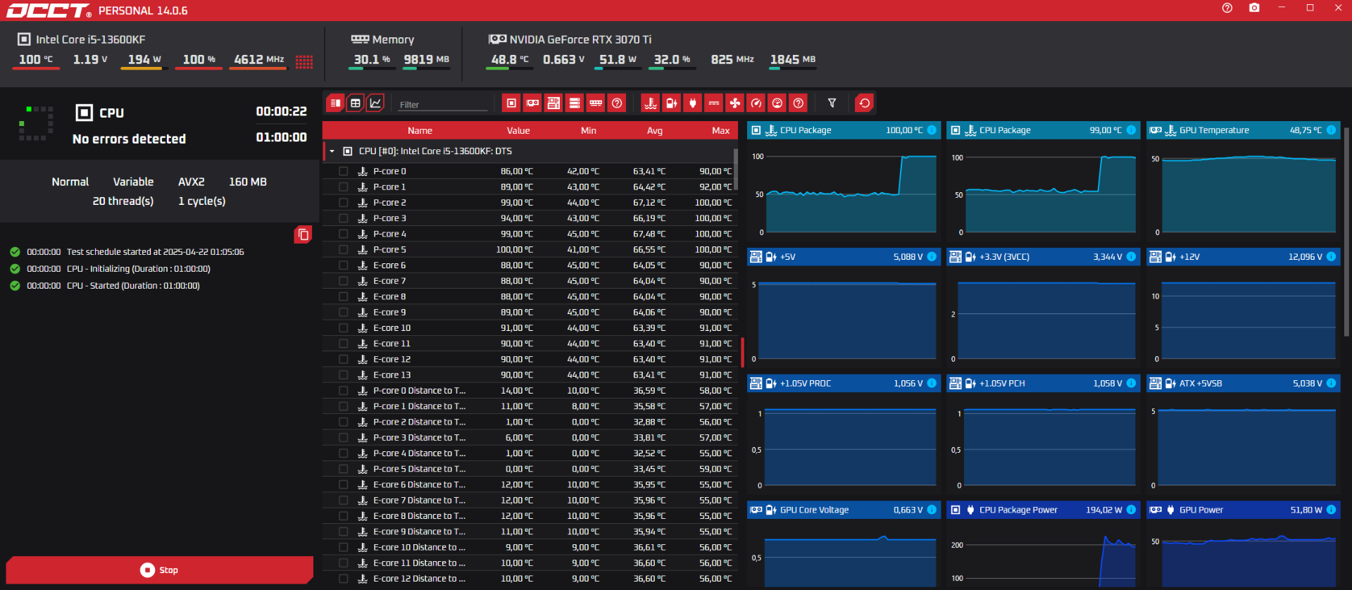Toggle motherboard sensors filter icon
The image size is (1352, 590).
click(x=553, y=103)
